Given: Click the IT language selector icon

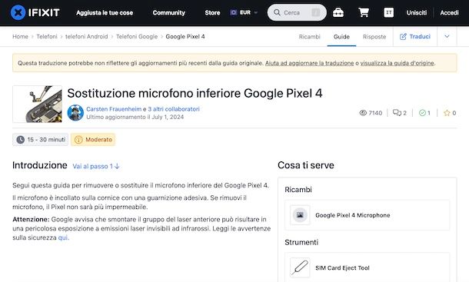Looking at the screenshot, I should click(x=388, y=12).
